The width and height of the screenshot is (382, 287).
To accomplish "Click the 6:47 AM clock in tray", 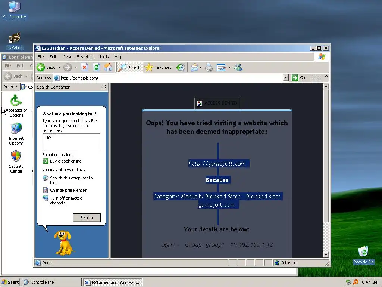I will click(x=369, y=282).
